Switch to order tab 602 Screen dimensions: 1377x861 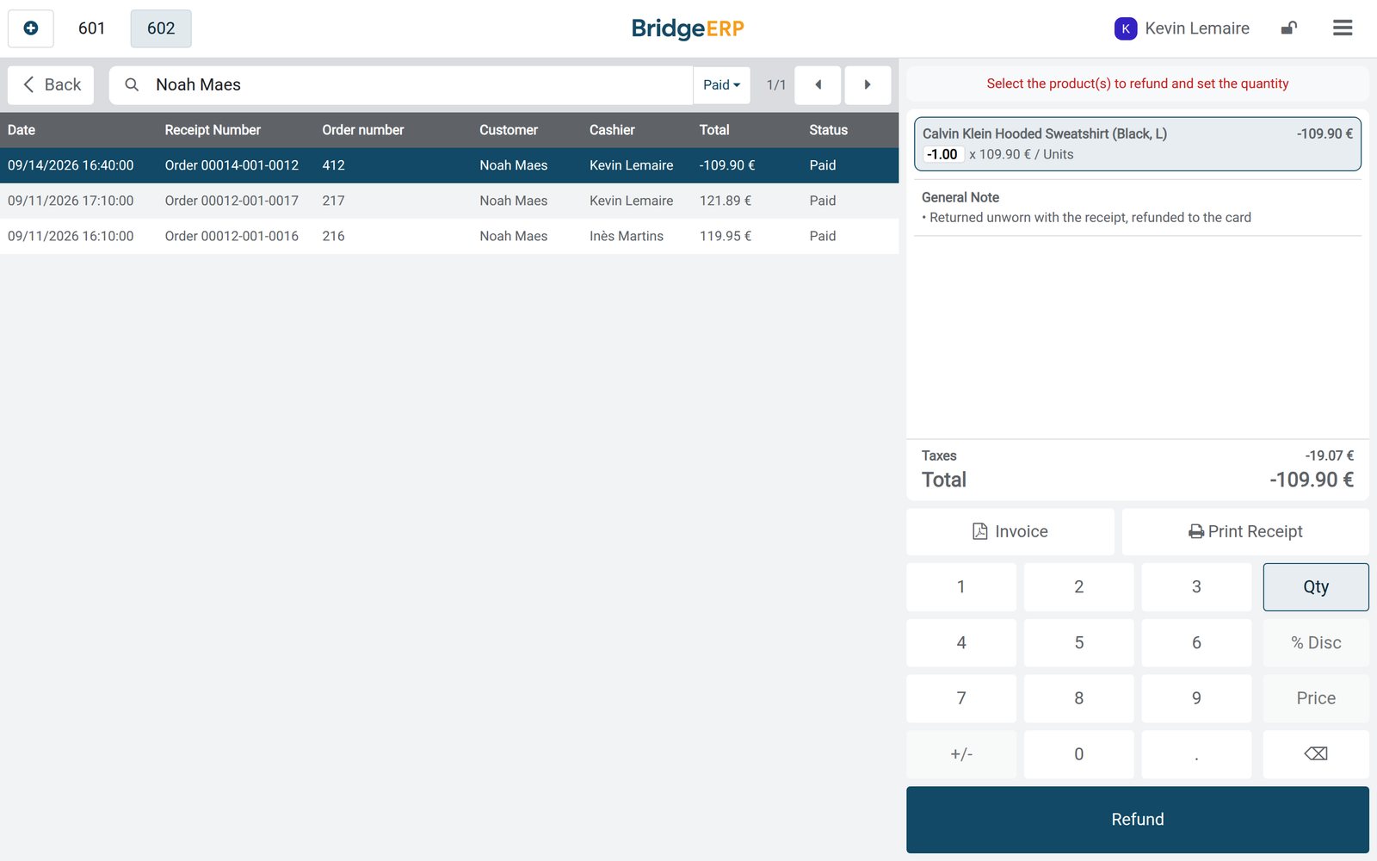pyautogui.click(x=161, y=28)
